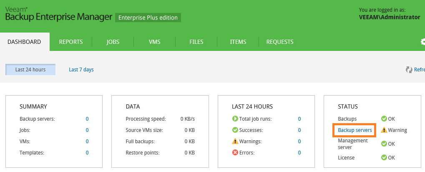Image resolution: width=425 pixels, height=172 pixels.
Task: Click the License status OK checkmark icon
Action: [x=384, y=158]
